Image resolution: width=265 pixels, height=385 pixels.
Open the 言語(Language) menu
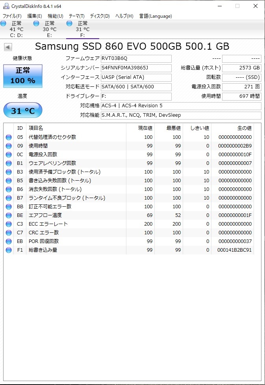(x=156, y=16)
